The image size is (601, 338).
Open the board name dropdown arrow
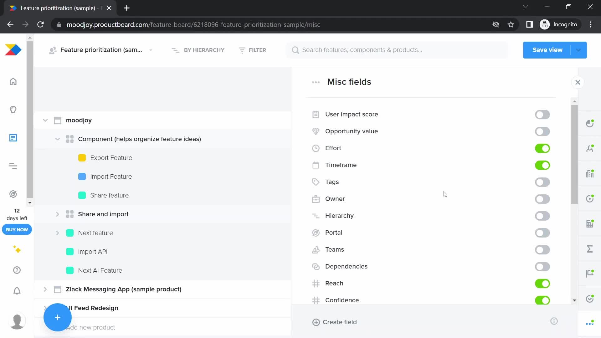point(151,50)
